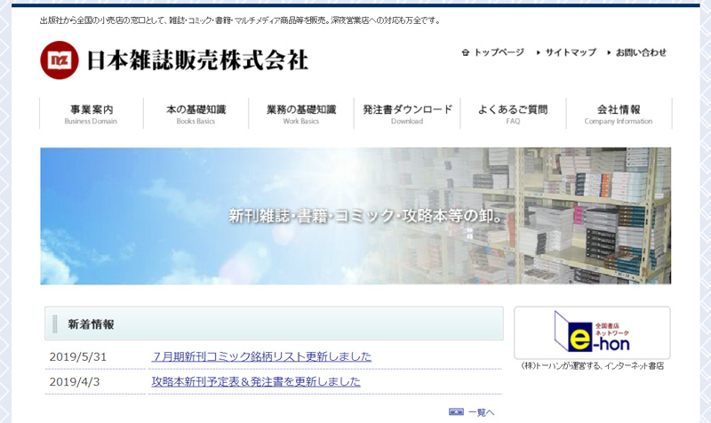Open 発注書ダウンロード Download page
The height and width of the screenshot is (423, 711).
click(x=407, y=114)
